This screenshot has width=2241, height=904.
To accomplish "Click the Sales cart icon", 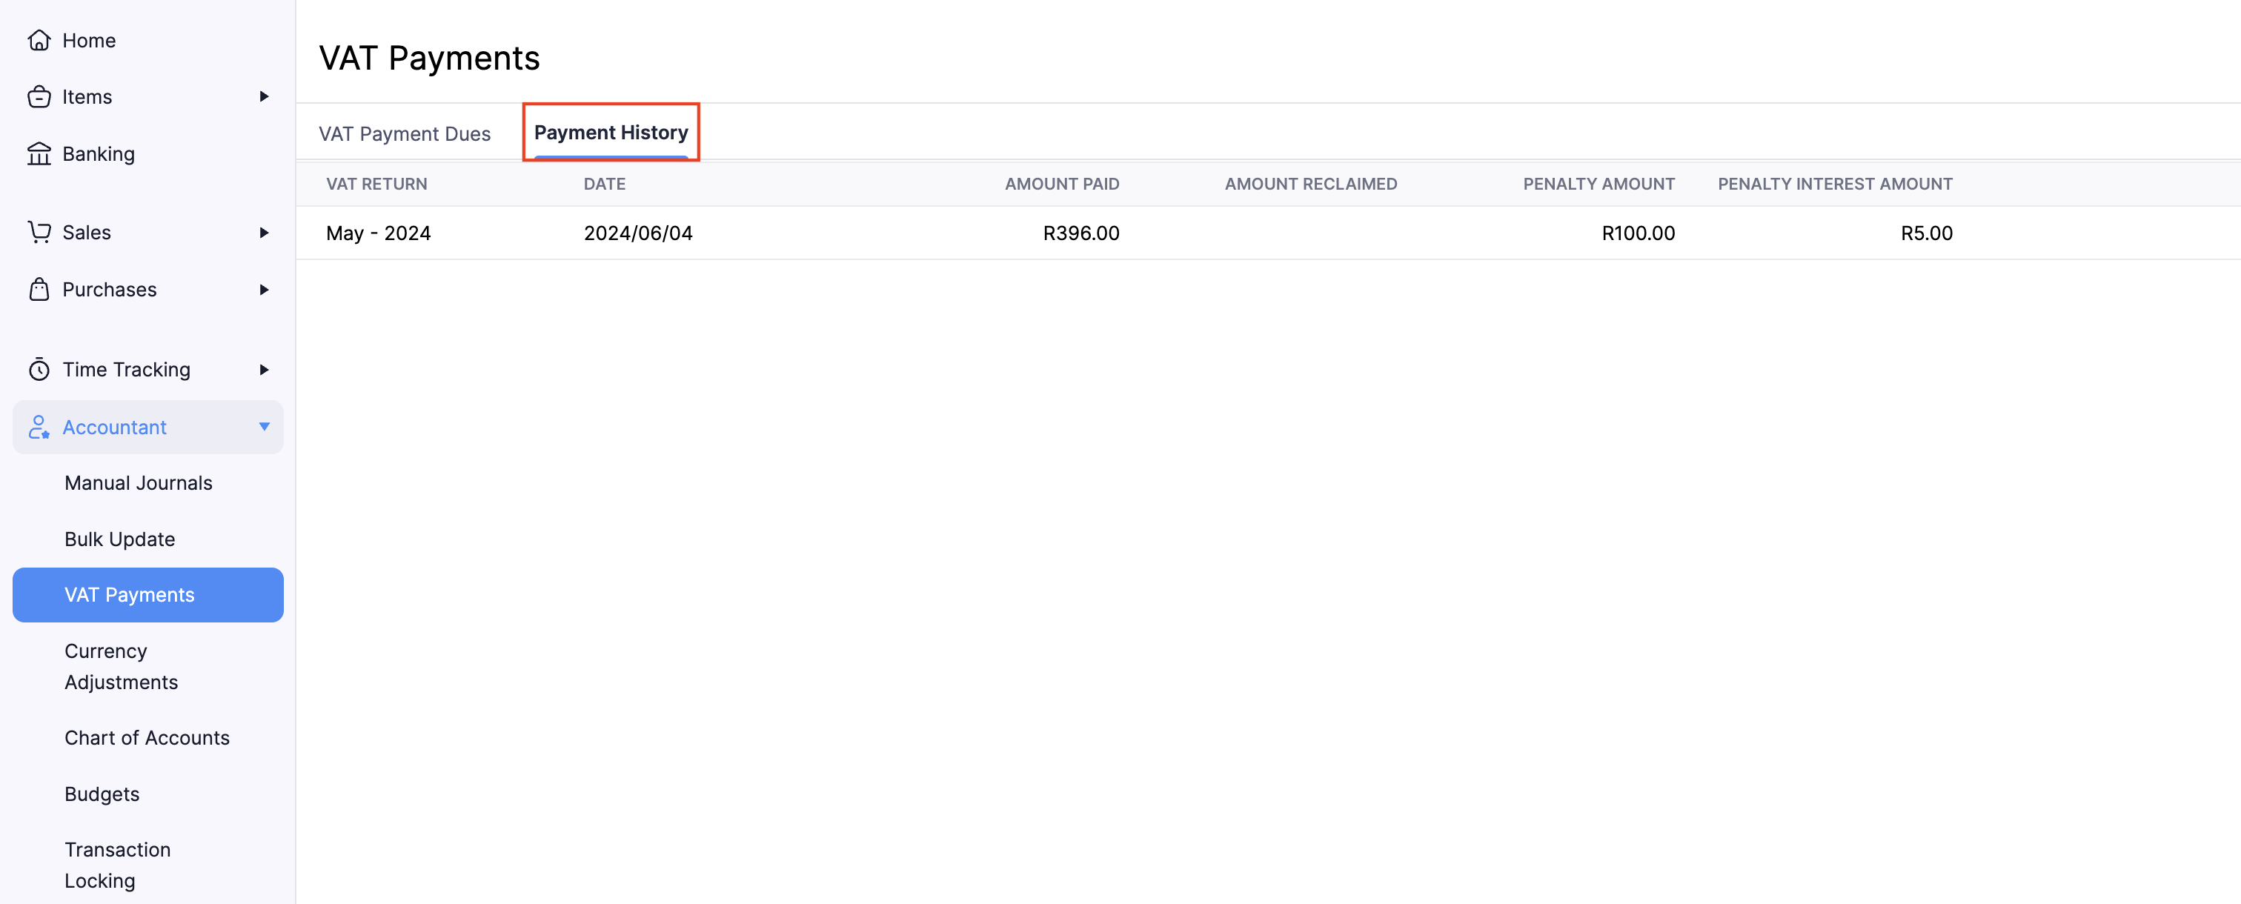I will point(39,233).
